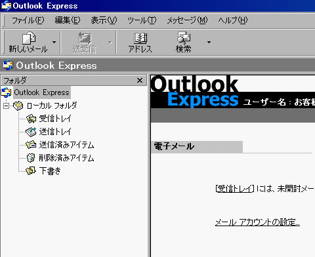
Task: Click the title bar Outlook Express icon
Action: coord(6,6)
